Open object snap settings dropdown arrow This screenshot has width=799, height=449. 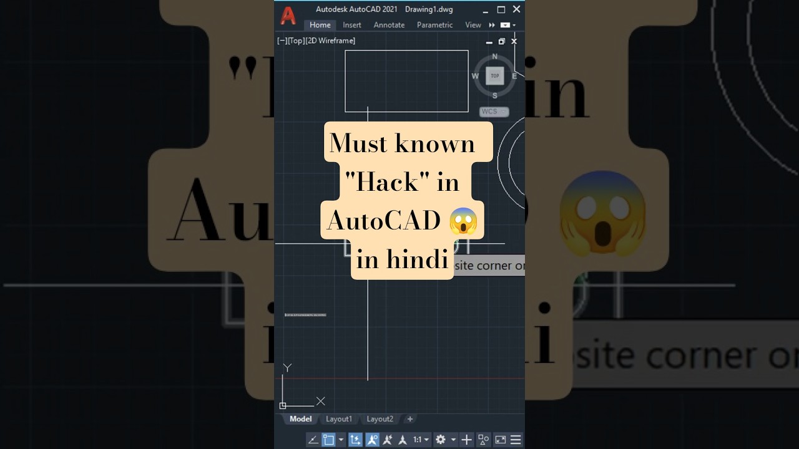[341, 440]
